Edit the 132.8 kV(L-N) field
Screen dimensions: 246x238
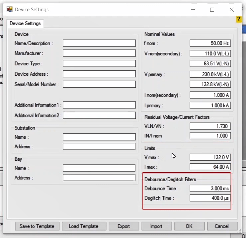(210, 84)
